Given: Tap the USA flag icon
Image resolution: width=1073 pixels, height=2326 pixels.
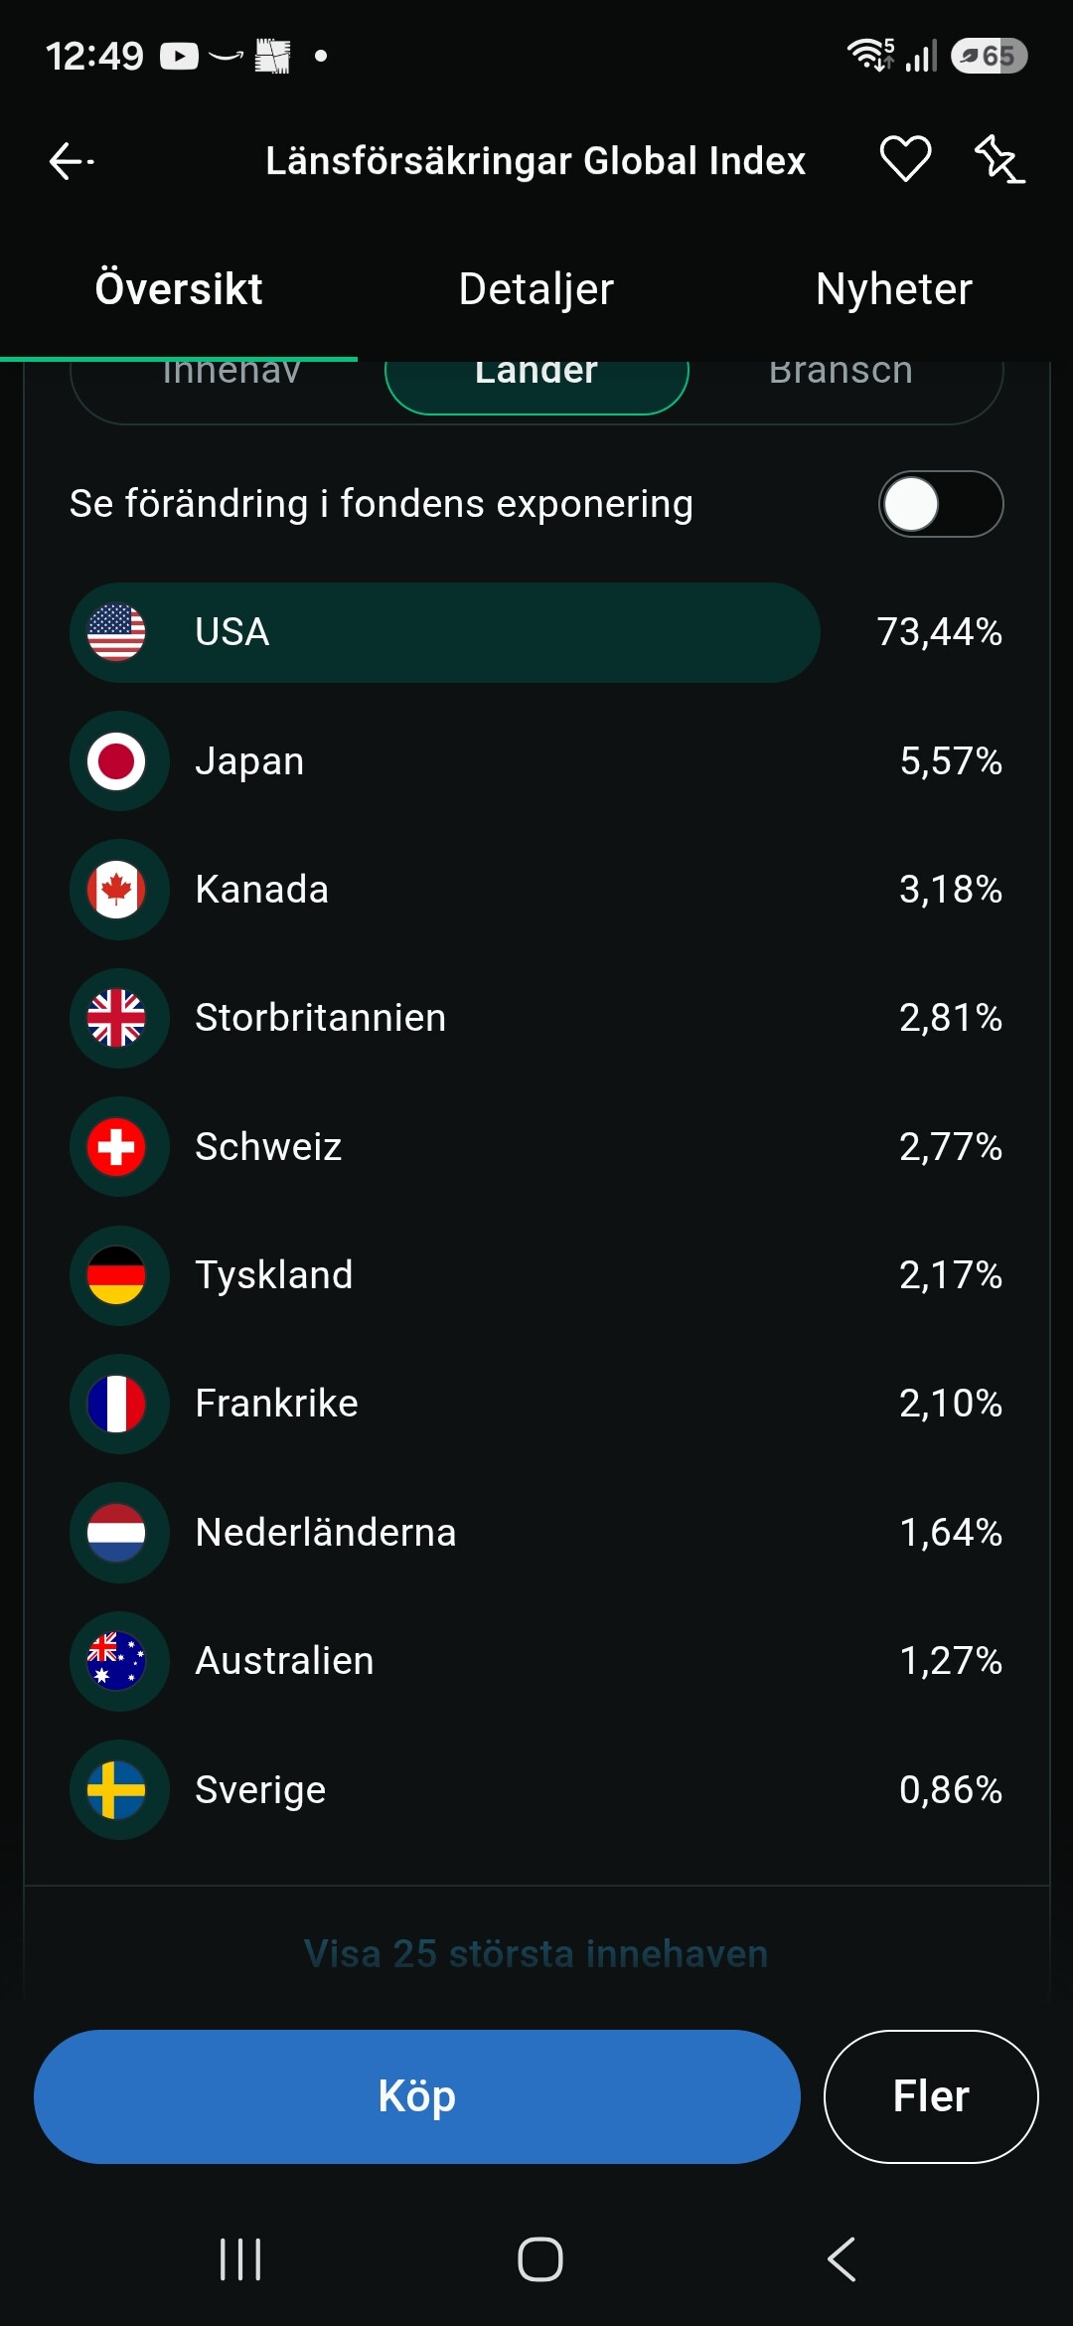Looking at the screenshot, I should (116, 632).
